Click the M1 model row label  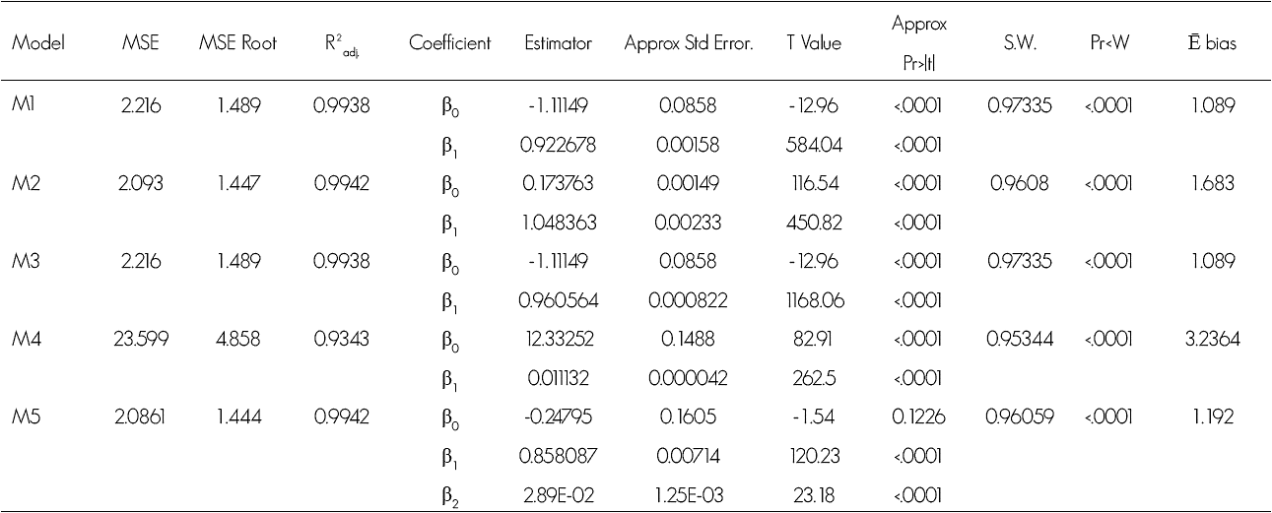[x=26, y=103]
